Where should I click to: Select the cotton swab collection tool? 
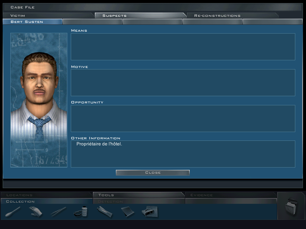pos(13,212)
